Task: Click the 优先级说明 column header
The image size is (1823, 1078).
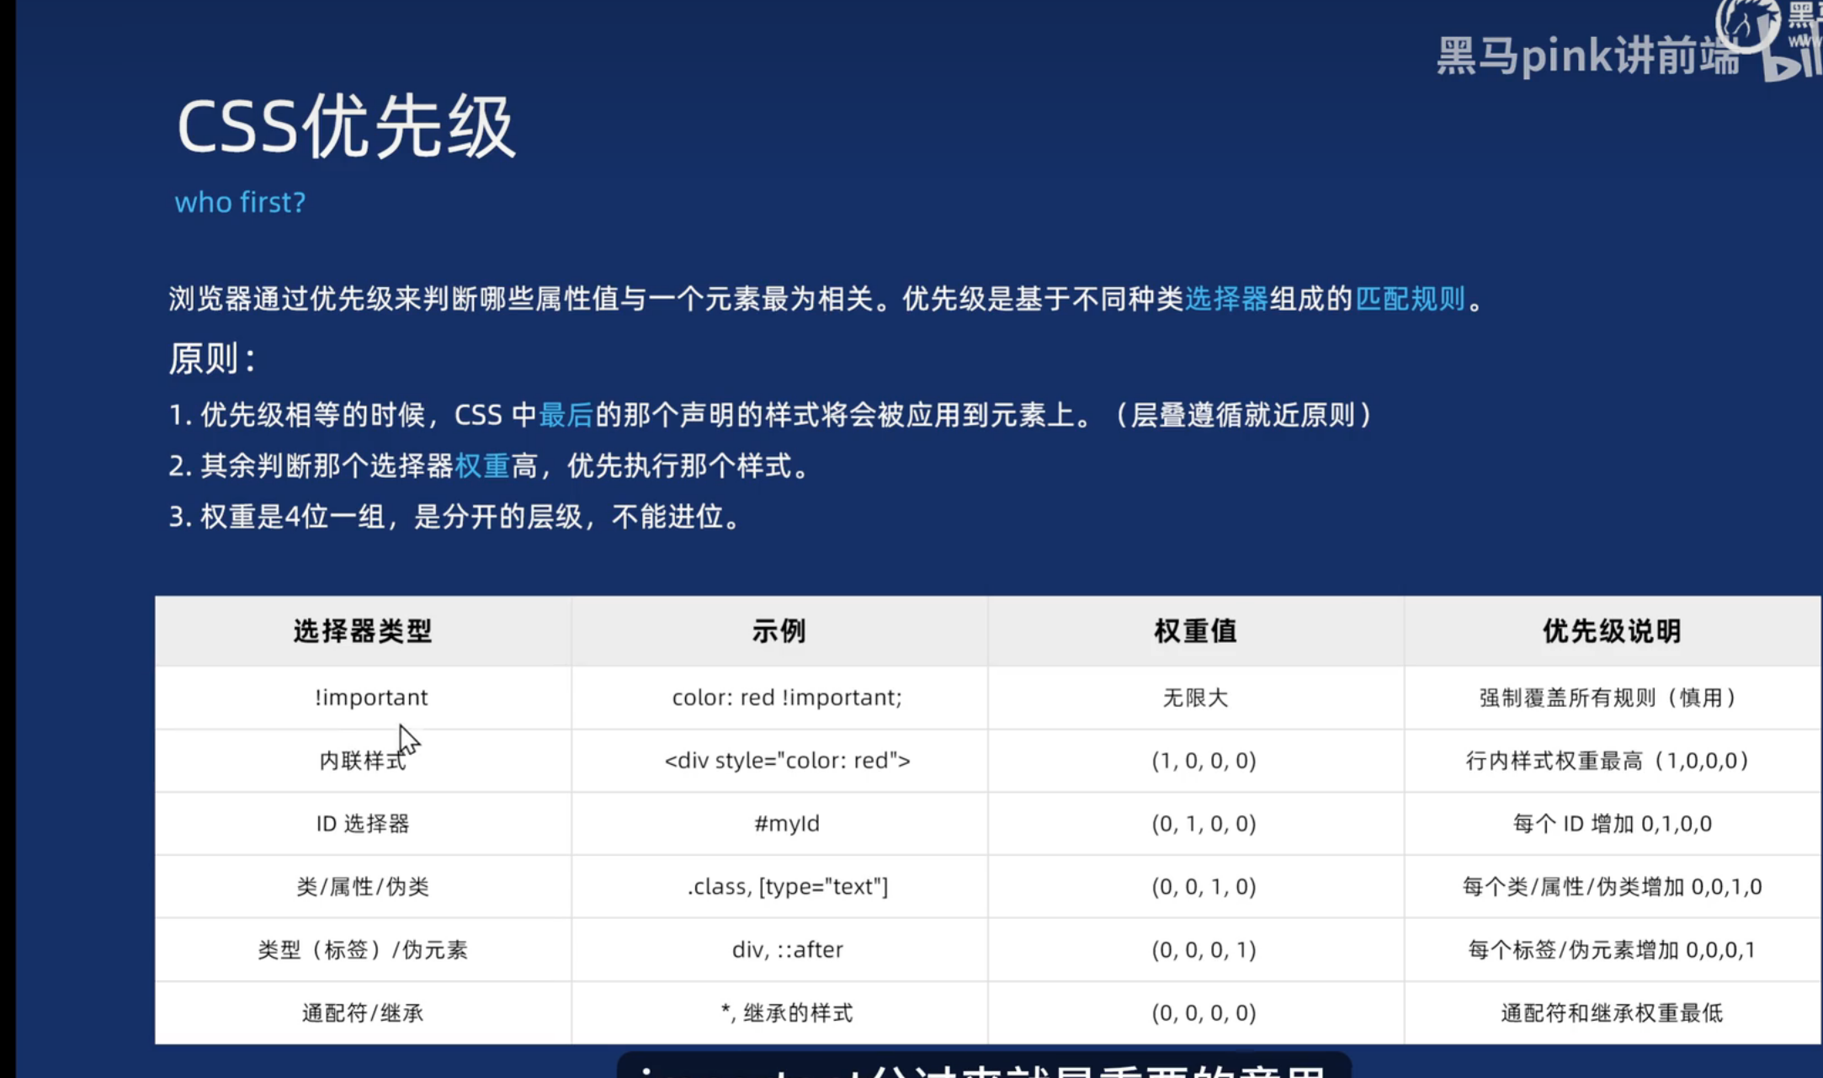Action: click(1612, 631)
